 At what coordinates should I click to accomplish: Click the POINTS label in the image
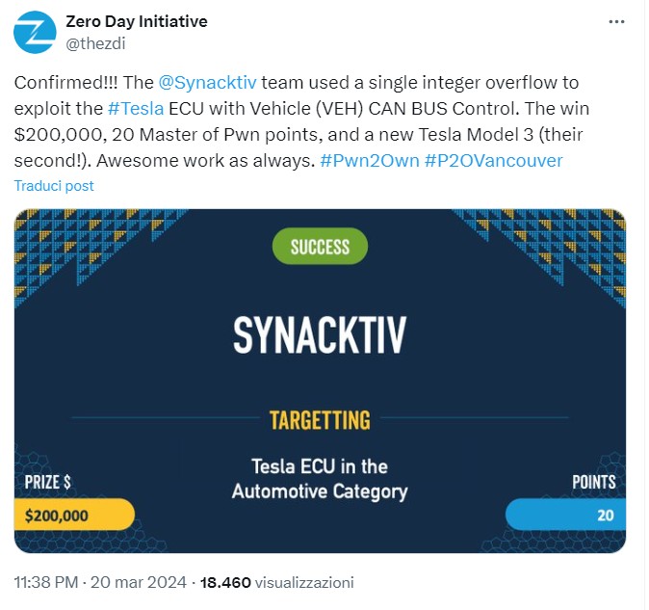[592, 481]
